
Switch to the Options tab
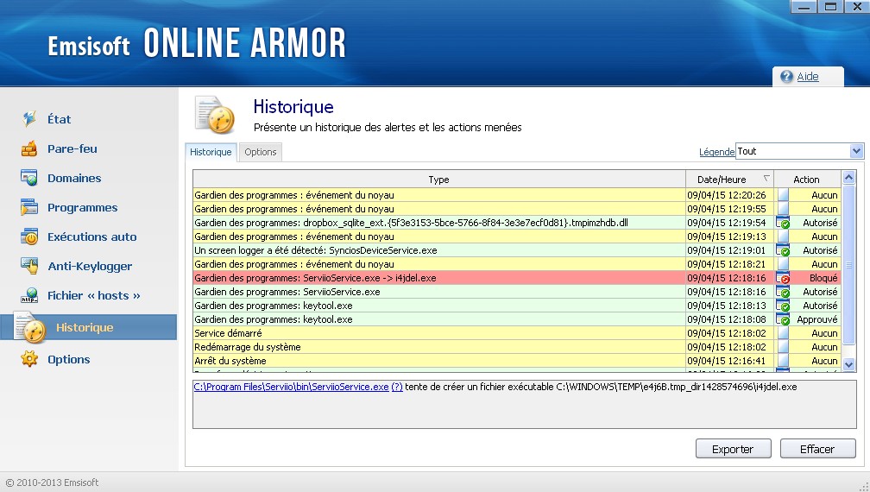261,152
